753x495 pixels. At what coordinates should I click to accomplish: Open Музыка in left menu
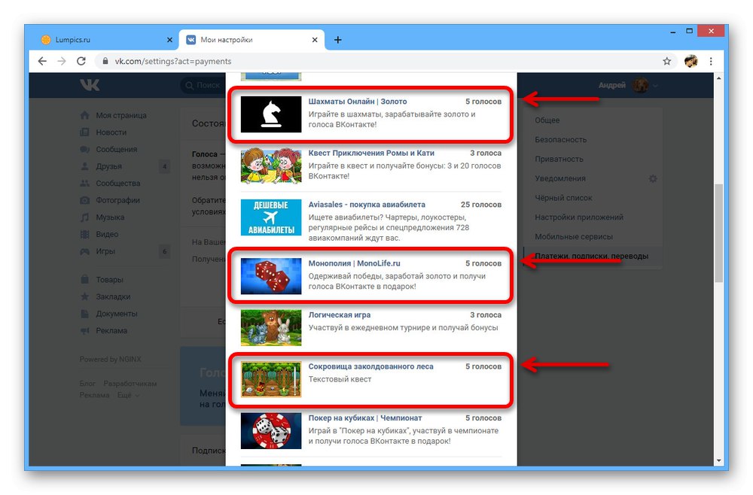[110, 217]
